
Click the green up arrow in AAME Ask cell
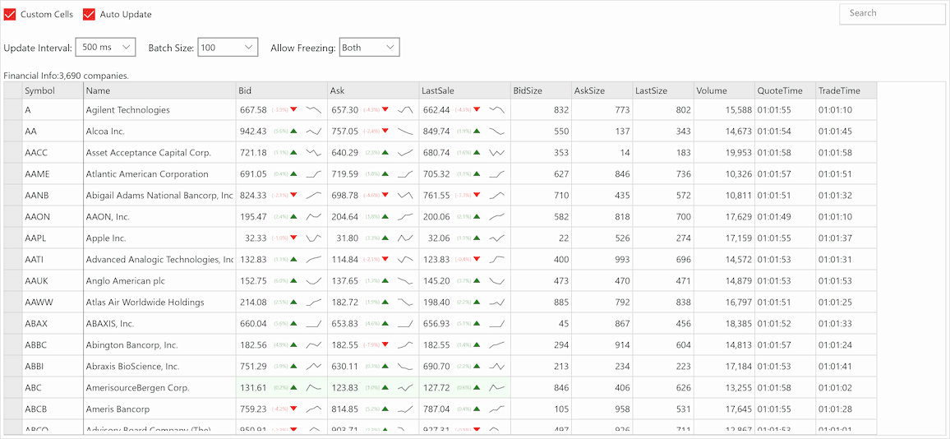click(x=385, y=174)
